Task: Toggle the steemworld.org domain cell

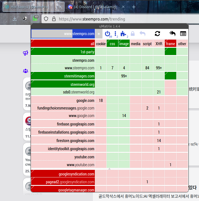Action: pos(63,84)
